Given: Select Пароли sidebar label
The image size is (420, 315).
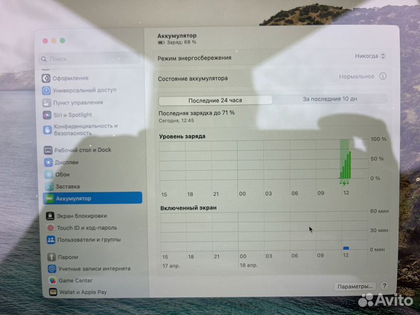Looking at the screenshot, I should (68, 257).
